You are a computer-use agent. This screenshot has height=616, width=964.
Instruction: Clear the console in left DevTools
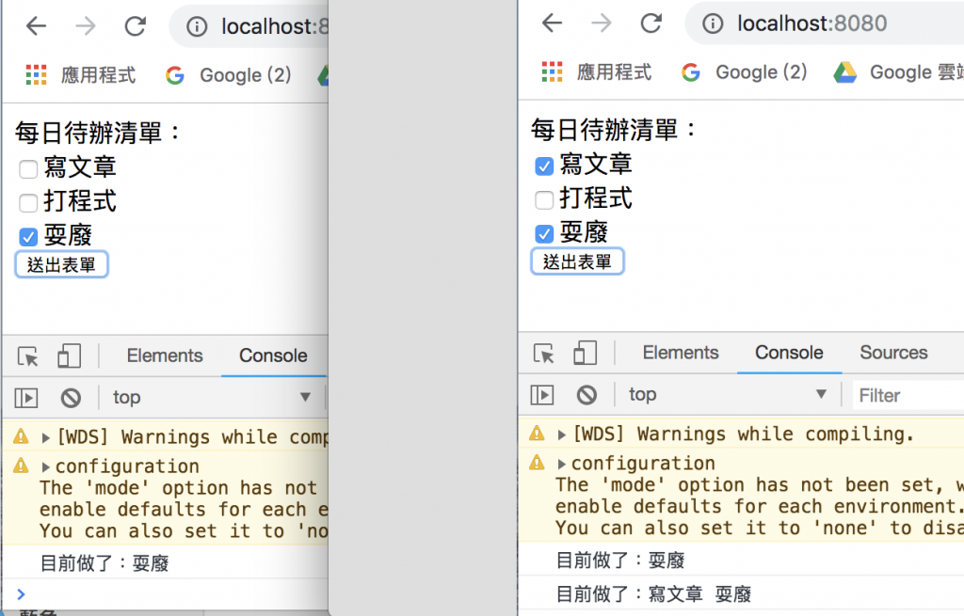71,398
